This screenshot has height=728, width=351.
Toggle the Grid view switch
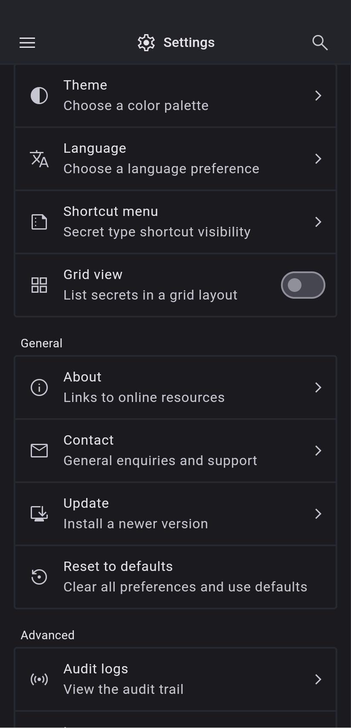pos(303,285)
